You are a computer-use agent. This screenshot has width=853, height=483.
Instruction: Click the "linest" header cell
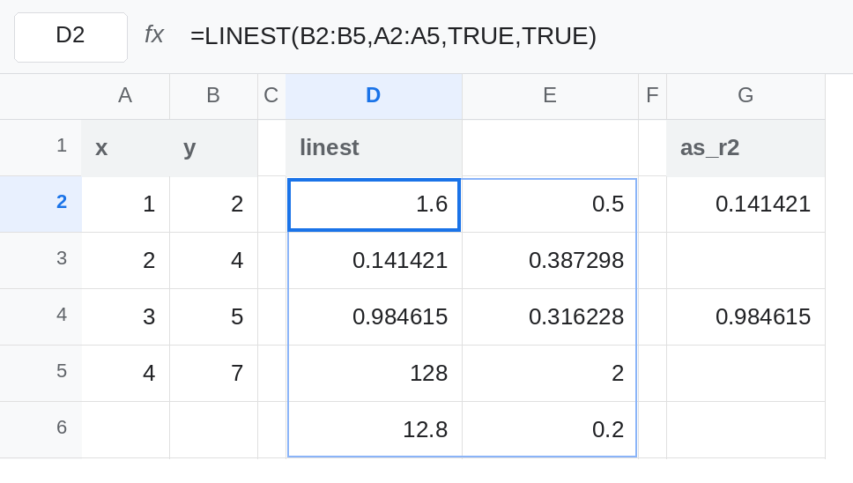(374, 148)
